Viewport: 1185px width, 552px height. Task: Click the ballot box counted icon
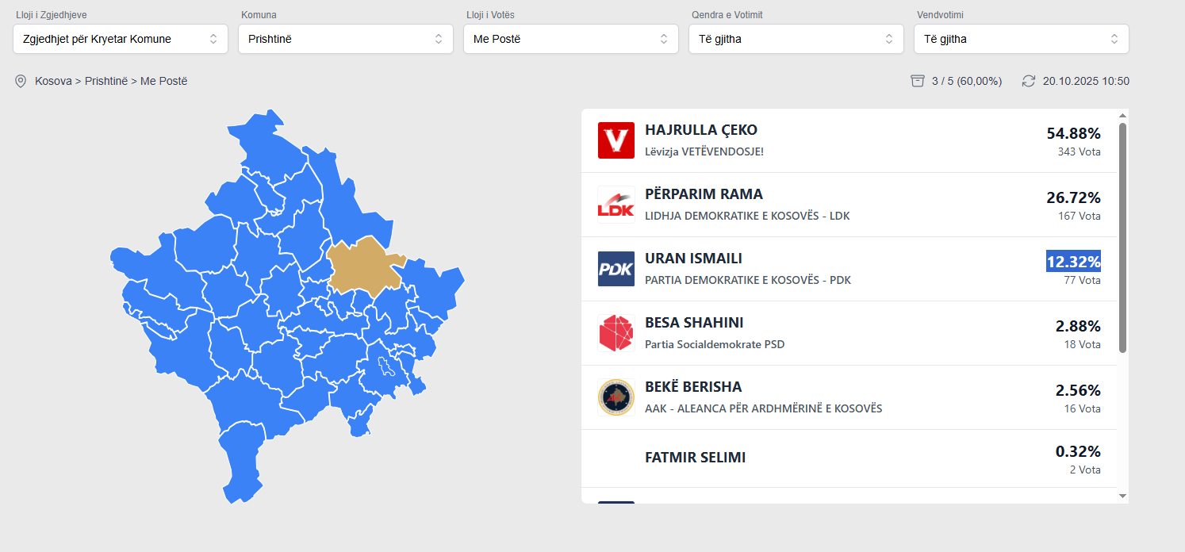pos(918,81)
